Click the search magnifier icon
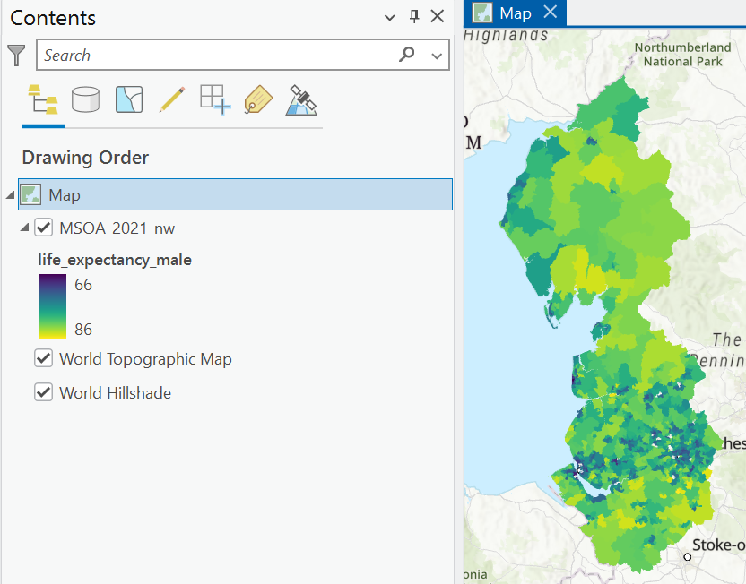The image size is (746, 584). click(x=406, y=55)
